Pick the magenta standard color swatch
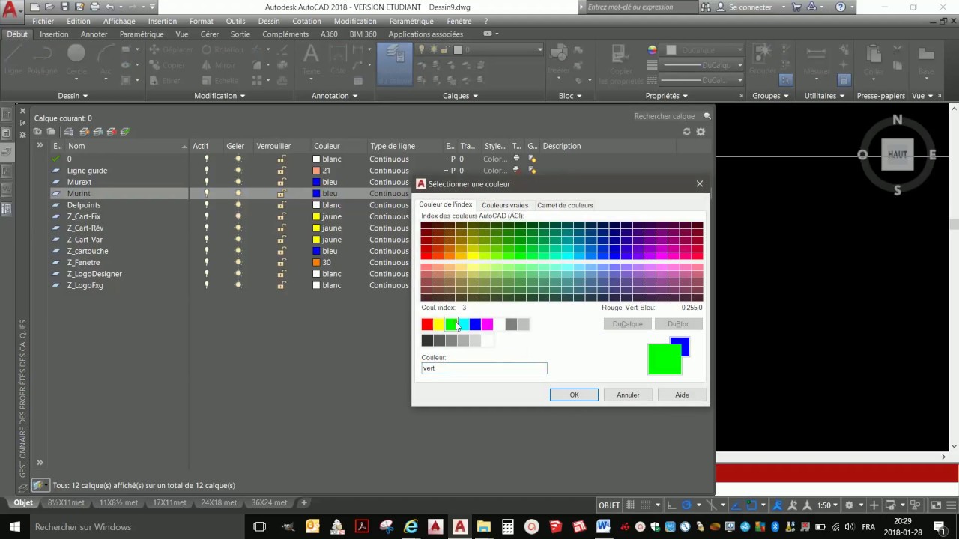The width and height of the screenshot is (959, 539). 487,324
